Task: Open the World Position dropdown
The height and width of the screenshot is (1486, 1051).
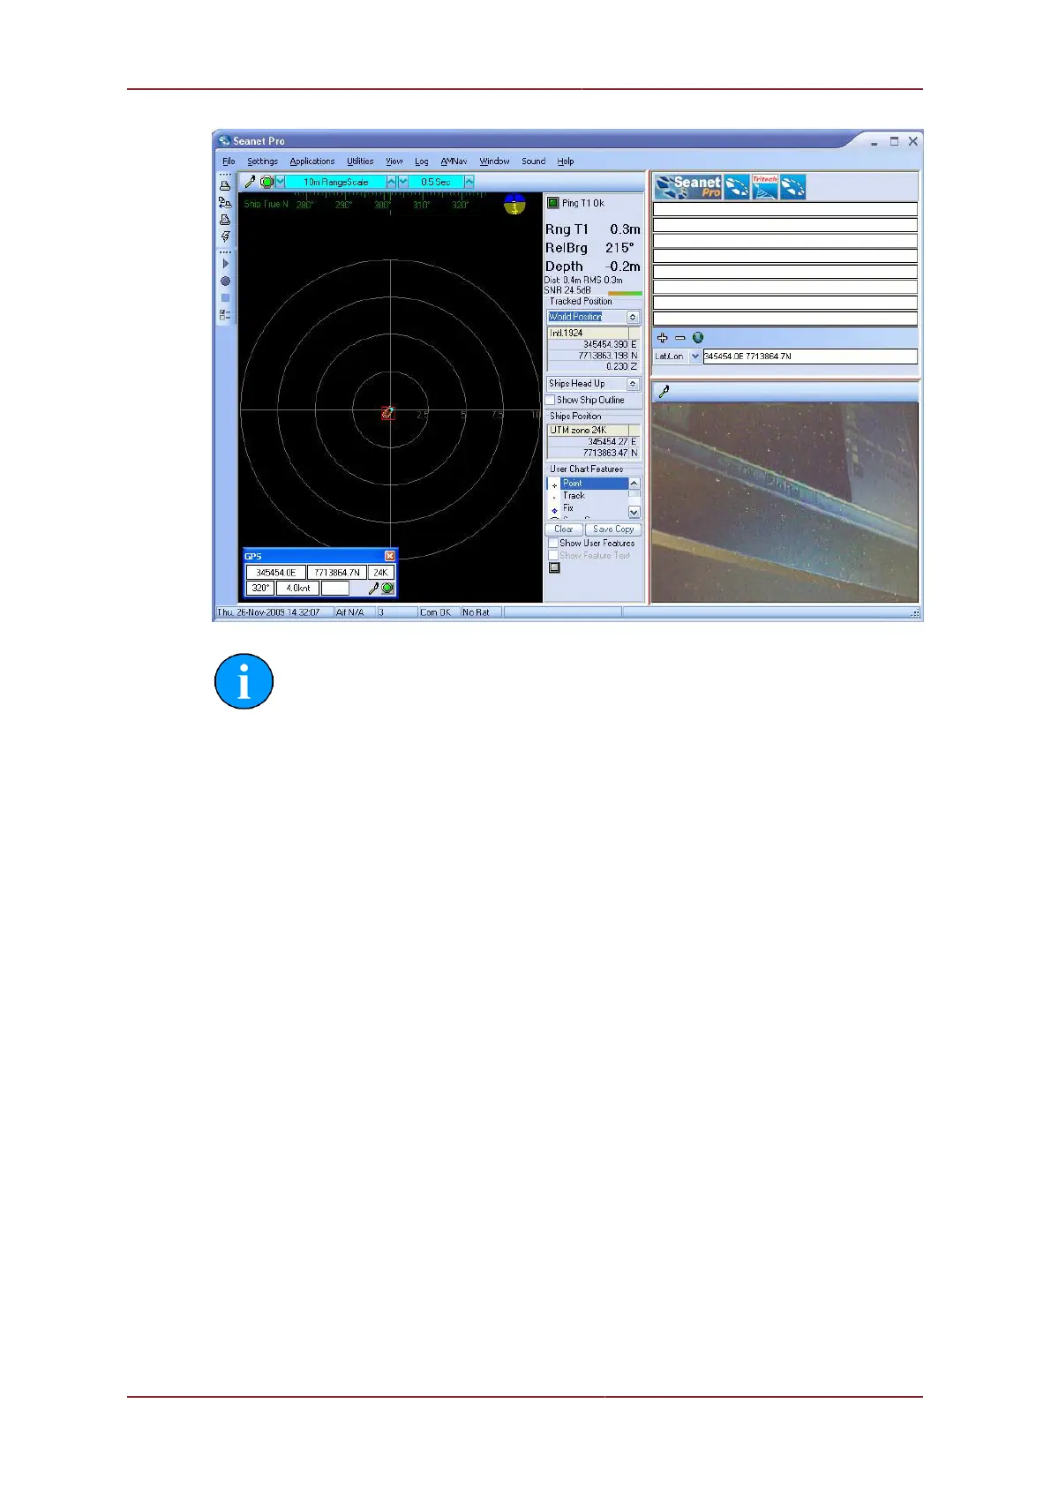Action: pyautogui.click(x=633, y=317)
